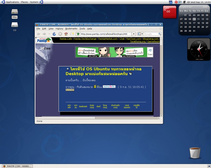211x168 pixels.
Task: Open the Applications menu in top panel
Action: pyautogui.click(x=12, y=2)
